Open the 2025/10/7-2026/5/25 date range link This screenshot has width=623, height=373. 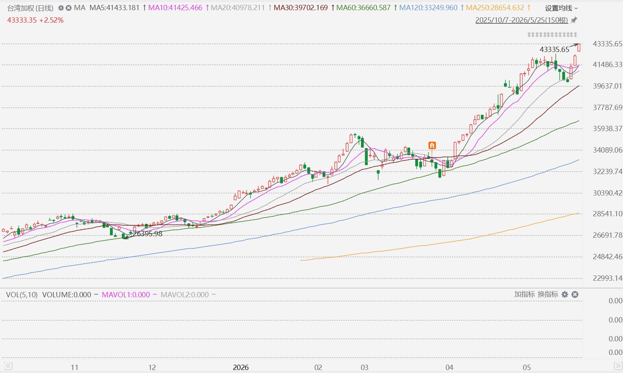click(522, 20)
